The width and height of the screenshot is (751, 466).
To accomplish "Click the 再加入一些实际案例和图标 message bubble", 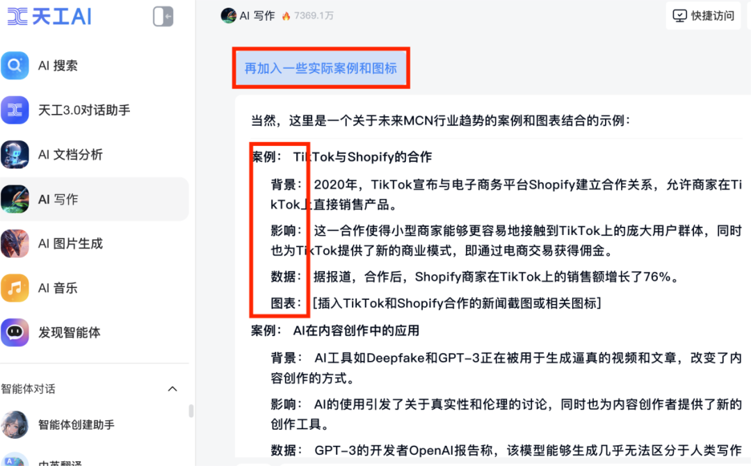I will point(321,68).
